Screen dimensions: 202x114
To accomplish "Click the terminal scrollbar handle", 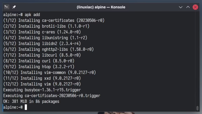I will [197, 108].
